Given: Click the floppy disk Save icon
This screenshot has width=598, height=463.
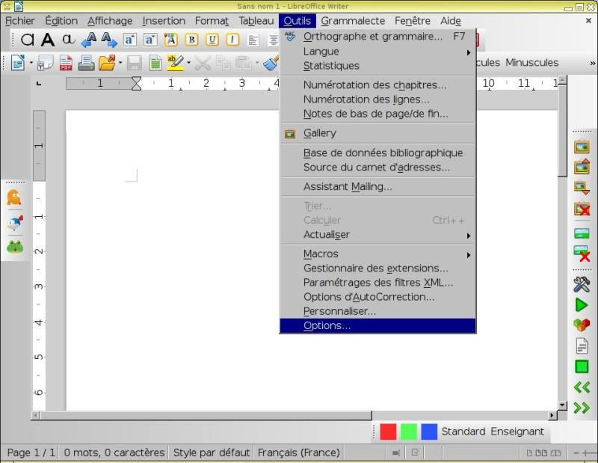Looking at the screenshot, I should [135, 64].
